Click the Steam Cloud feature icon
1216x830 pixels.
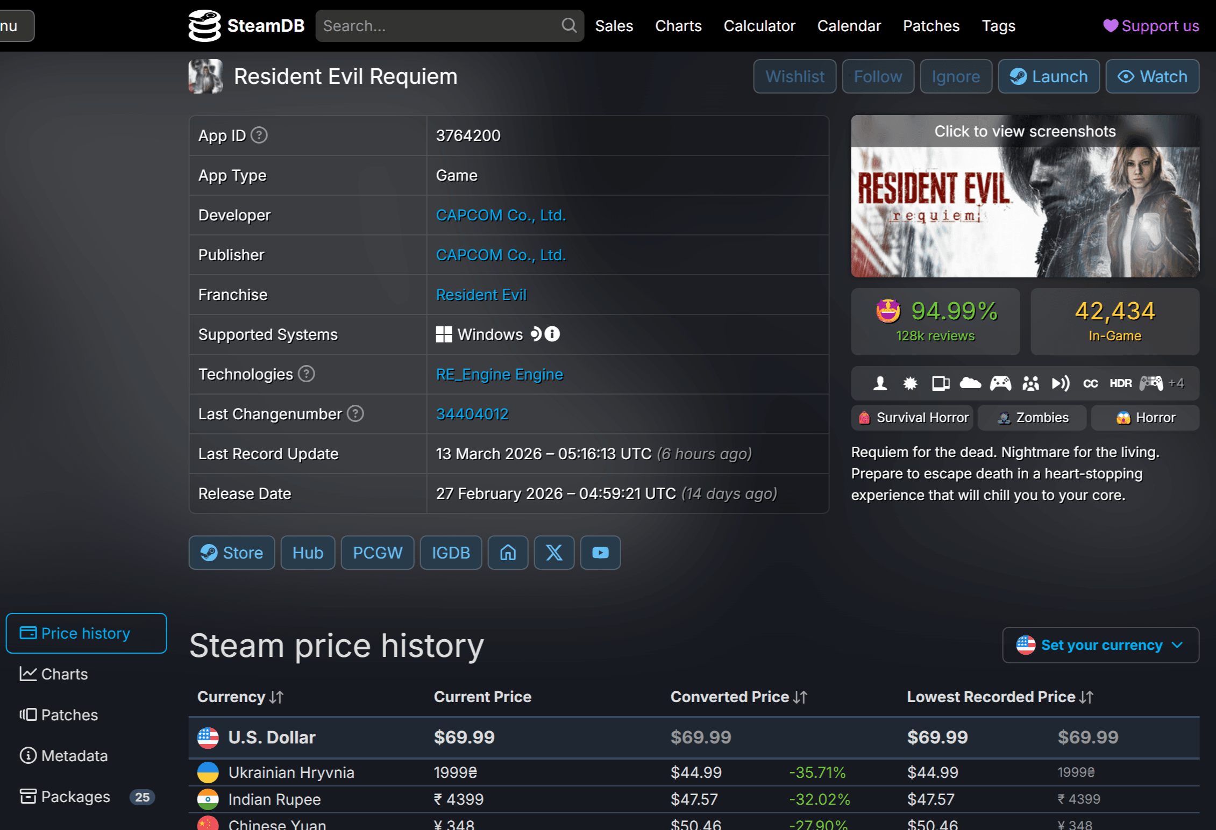(x=971, y=383)
